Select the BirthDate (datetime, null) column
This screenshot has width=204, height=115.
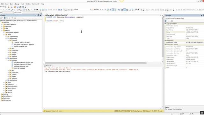click(21, 66)
